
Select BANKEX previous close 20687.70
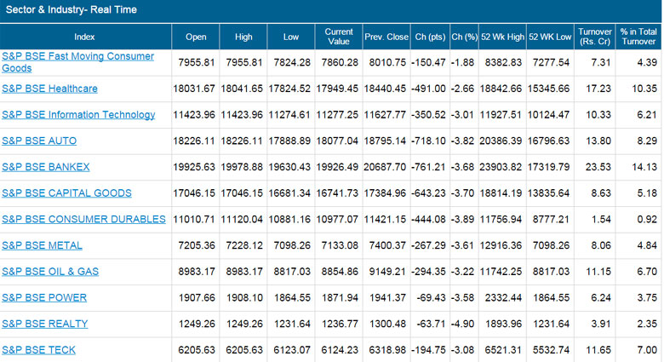pyautogui.click(x=385, y=167)
